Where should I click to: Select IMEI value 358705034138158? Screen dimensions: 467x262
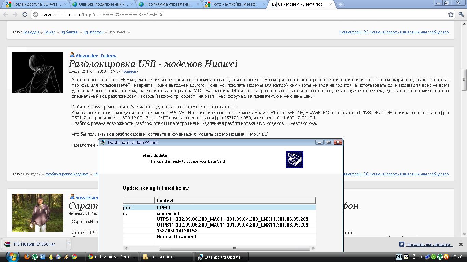177,231
